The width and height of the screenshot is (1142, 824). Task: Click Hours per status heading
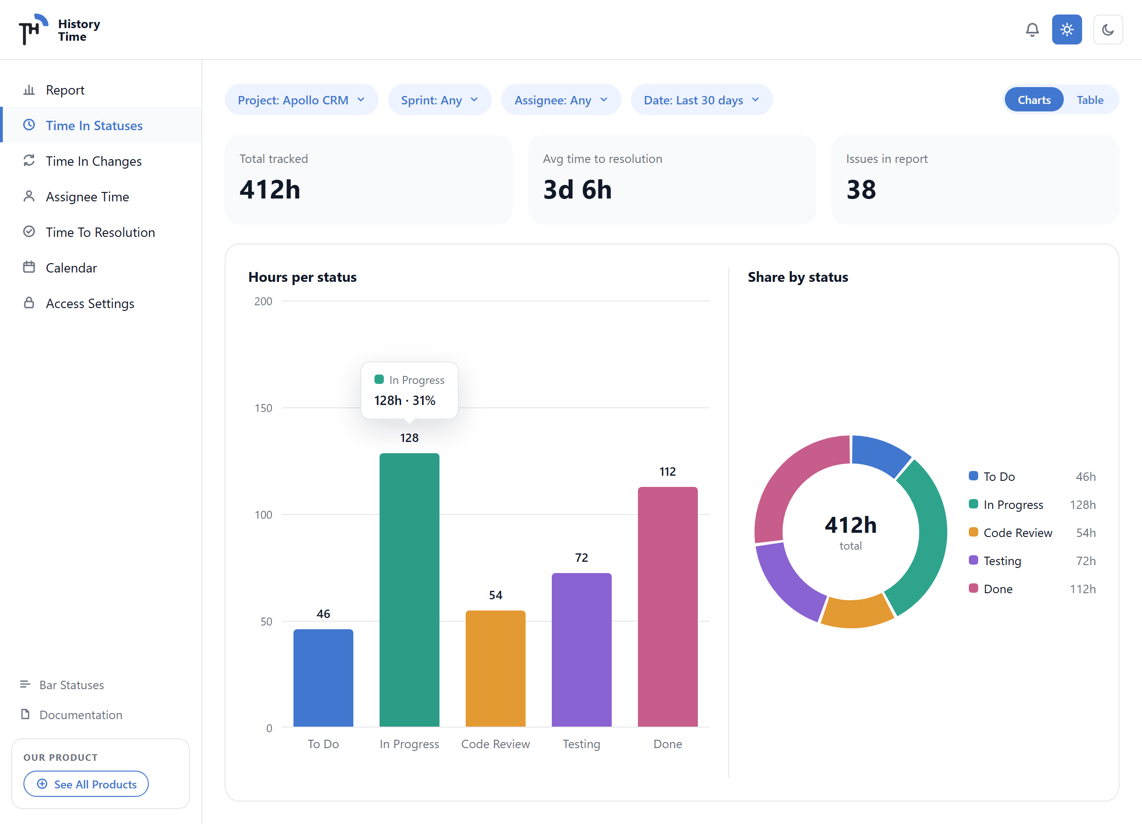[x=302, y=277]
